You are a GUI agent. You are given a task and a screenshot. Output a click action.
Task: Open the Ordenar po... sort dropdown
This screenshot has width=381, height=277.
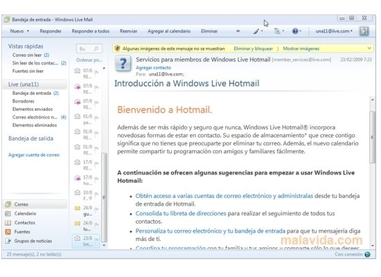coord(89,60)
